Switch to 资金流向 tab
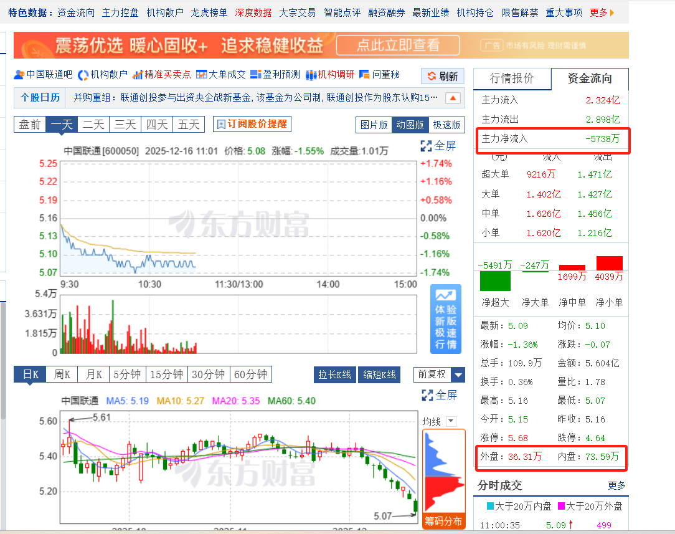The height and width of the screenshot is (534, 675). (x=589, y=79)
